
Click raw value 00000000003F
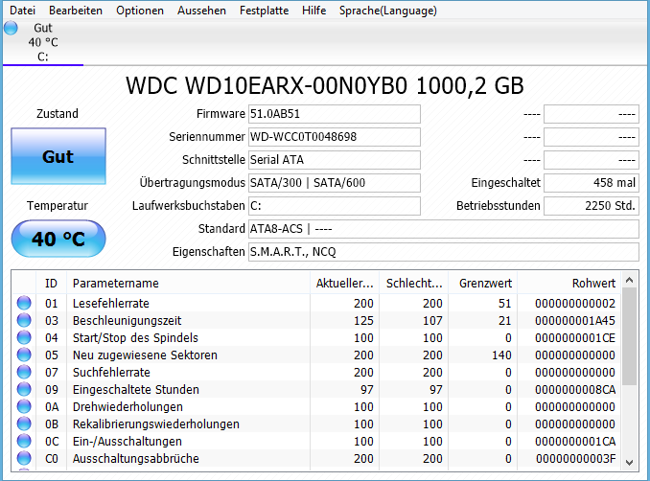coord(575,459)
